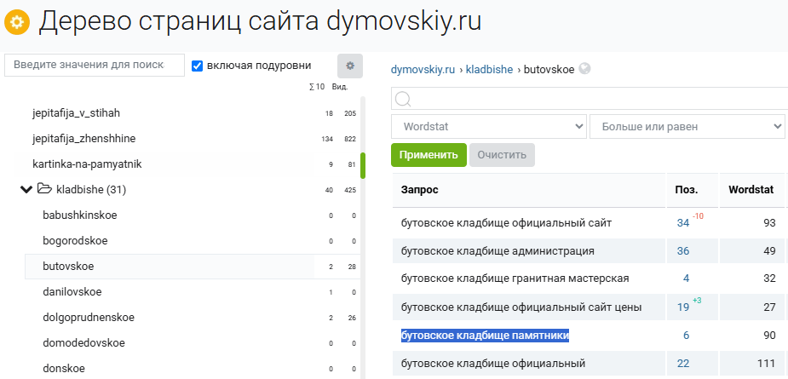Open the Wordstat filter dropdown
Screen dimensions: 788x379
pos(488,127)
